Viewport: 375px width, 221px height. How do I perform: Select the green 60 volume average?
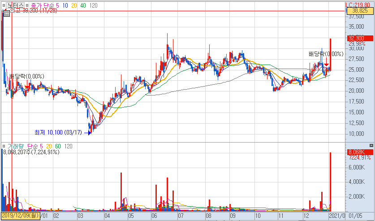click(58, 146)
